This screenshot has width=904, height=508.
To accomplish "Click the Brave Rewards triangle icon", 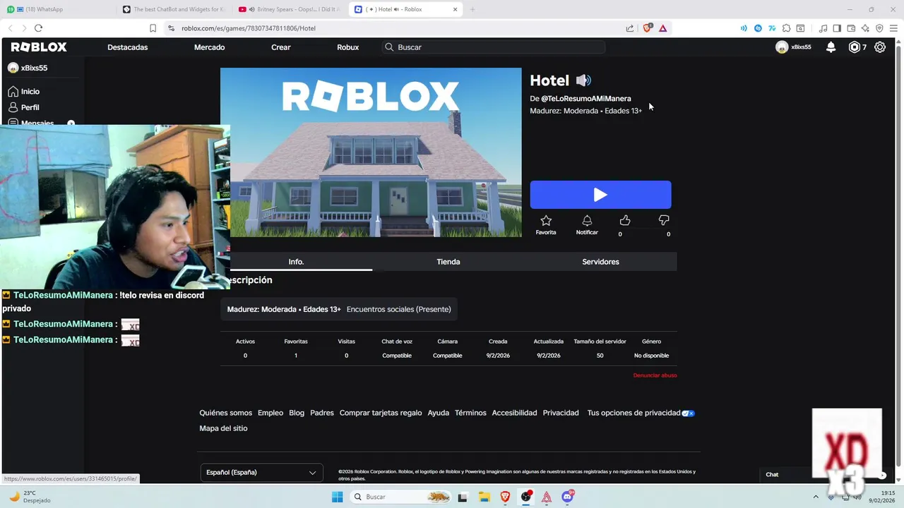I will click(662, 28).
